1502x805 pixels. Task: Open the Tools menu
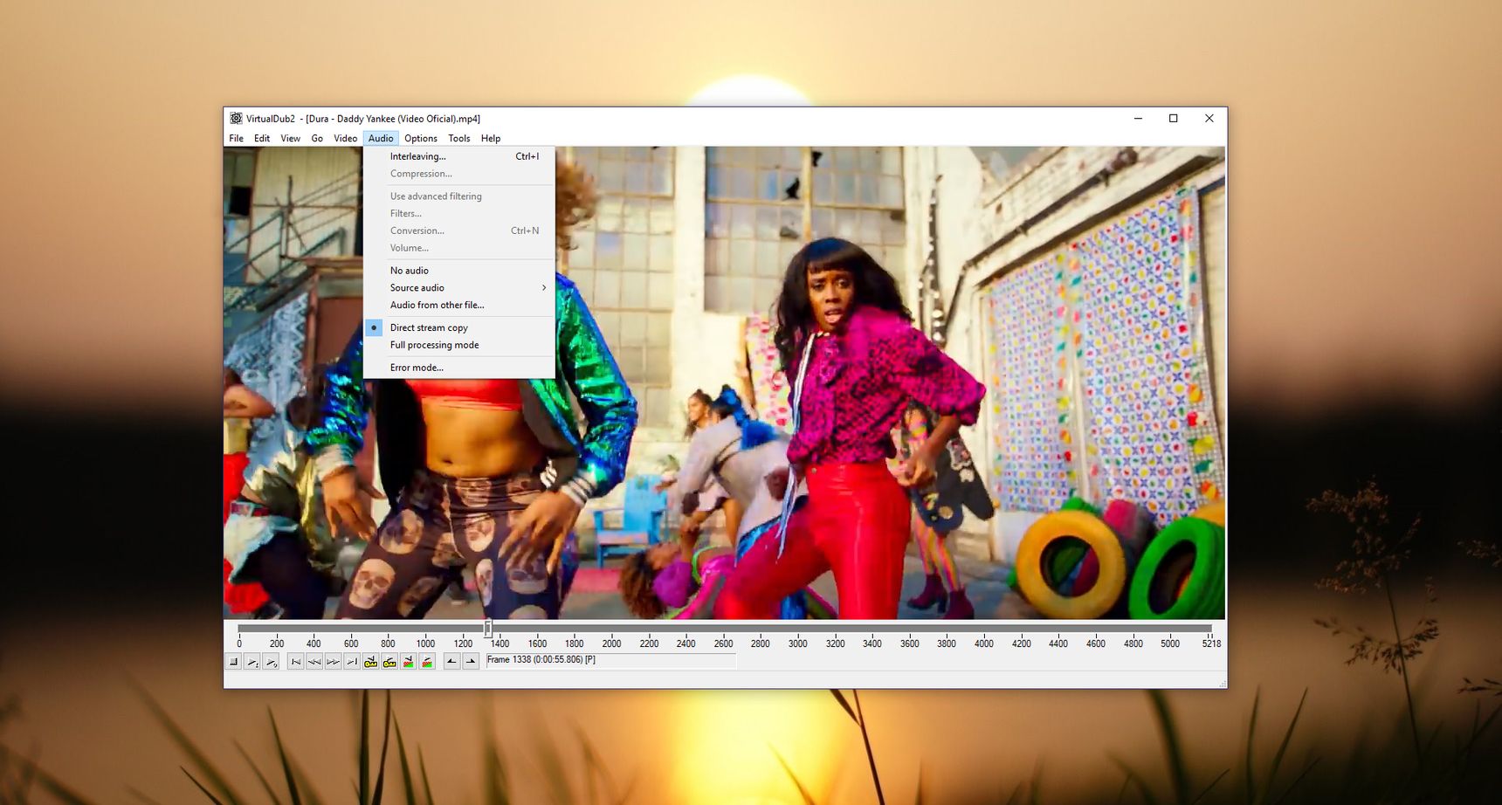(459, 138)
